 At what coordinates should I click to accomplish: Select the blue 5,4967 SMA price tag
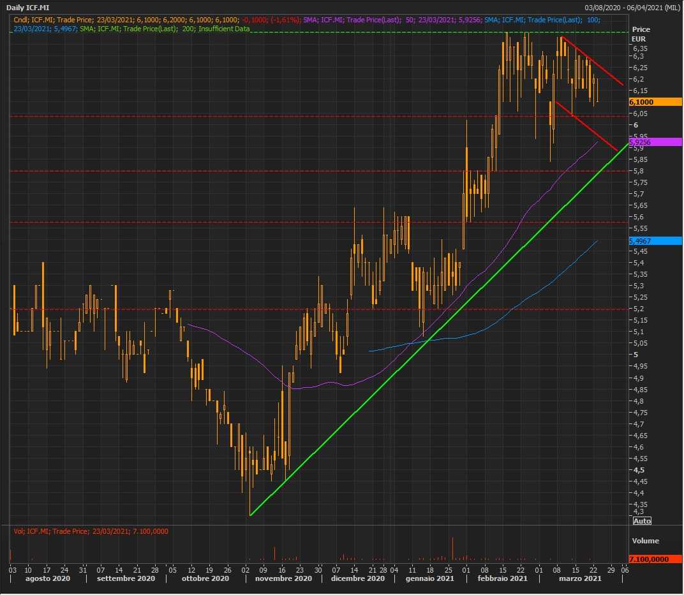click(x=655, y=241)
